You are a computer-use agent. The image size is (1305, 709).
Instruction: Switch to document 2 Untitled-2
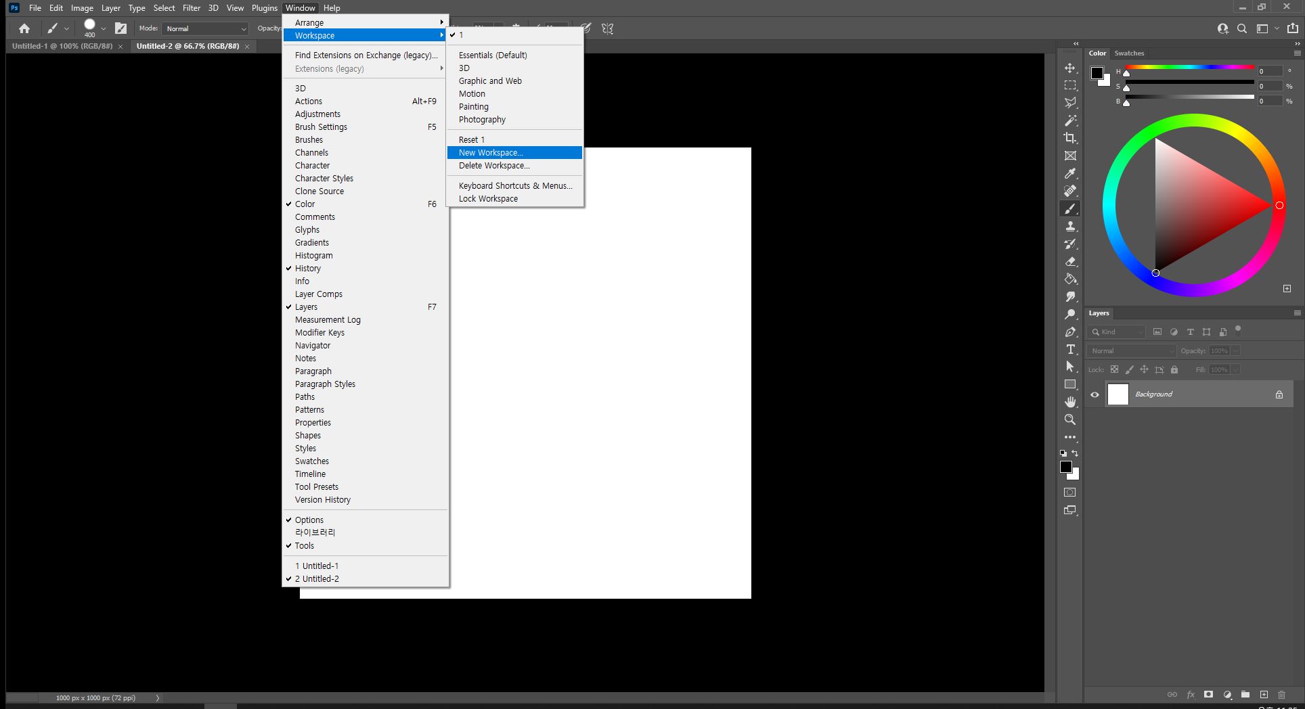(366, 578)
